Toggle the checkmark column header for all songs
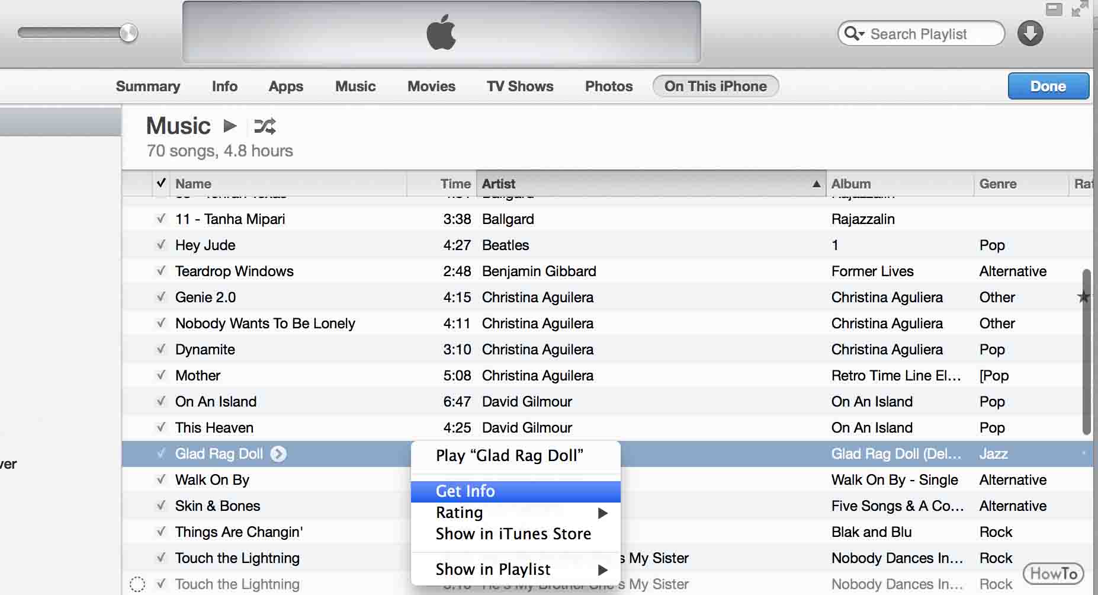The height and width of the screenshot is (595, 1098). pyautogui.click(x=161, y=183)
